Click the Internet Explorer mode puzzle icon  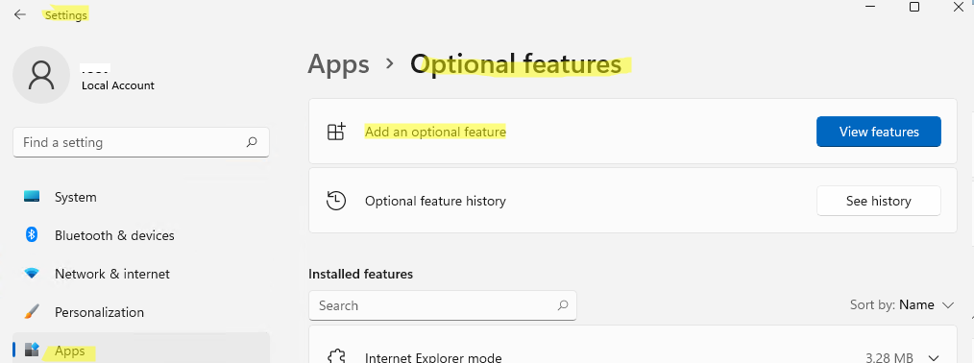coord(336,357)
